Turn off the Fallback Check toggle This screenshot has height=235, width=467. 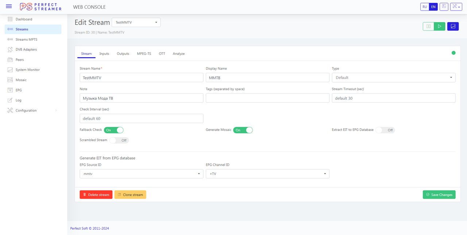(x=114, y=130)
